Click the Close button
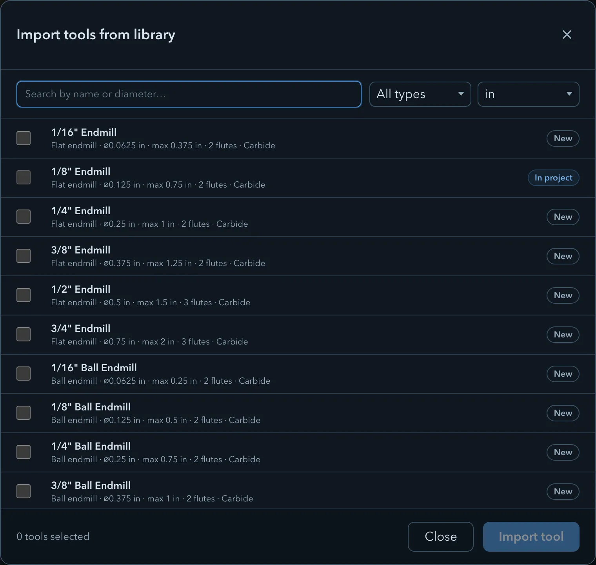 pyautogui.click(x=440, y=536)
